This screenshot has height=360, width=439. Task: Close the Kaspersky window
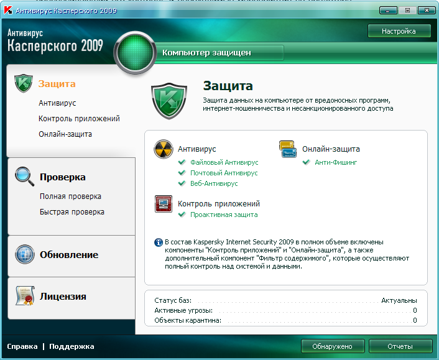(427, 11)
